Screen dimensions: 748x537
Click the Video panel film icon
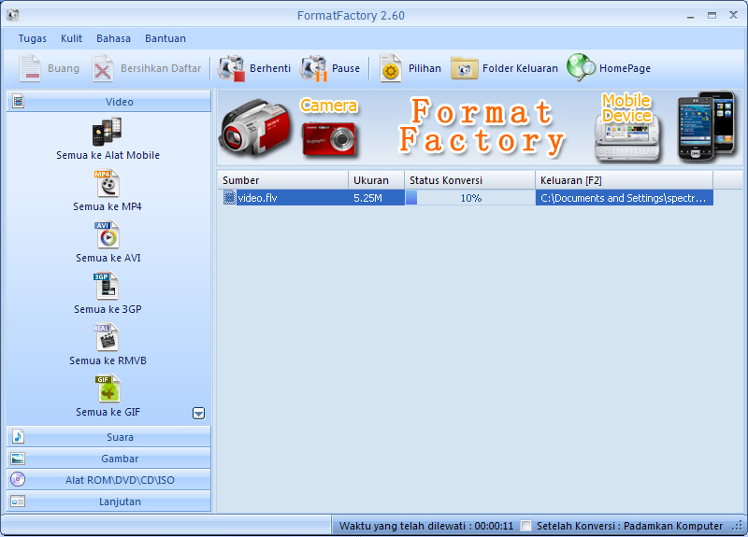(x=18, y=101)
